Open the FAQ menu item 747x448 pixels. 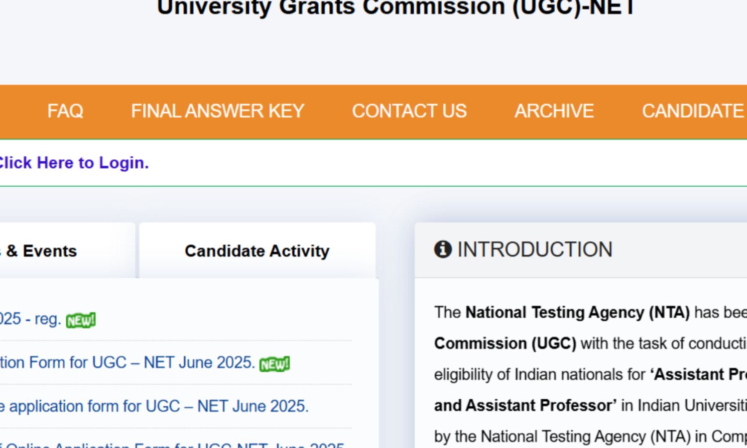coord(65,111)
